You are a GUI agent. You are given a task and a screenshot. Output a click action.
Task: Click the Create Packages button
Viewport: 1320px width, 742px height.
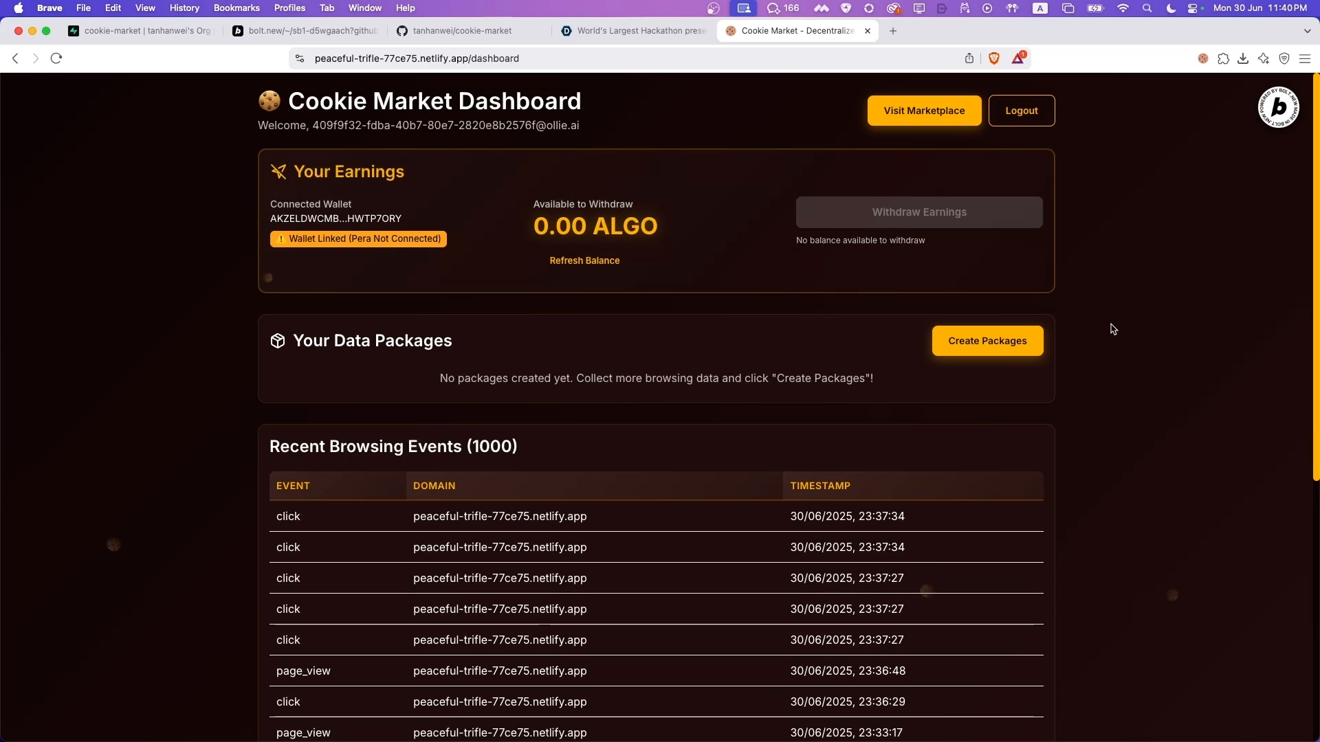[987, 341]
